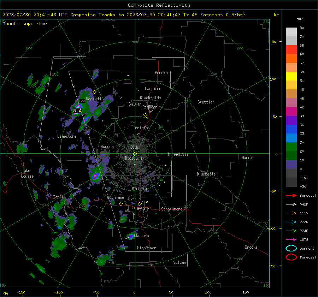Click the green 22JP arrow icon
The image size is (318, 297).
click(291, 231)
